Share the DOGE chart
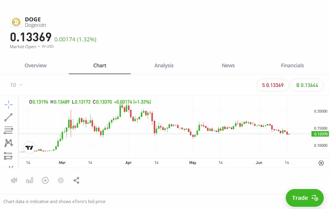The height and width of the screenshot is (209, 330). (x=76, y=180)
